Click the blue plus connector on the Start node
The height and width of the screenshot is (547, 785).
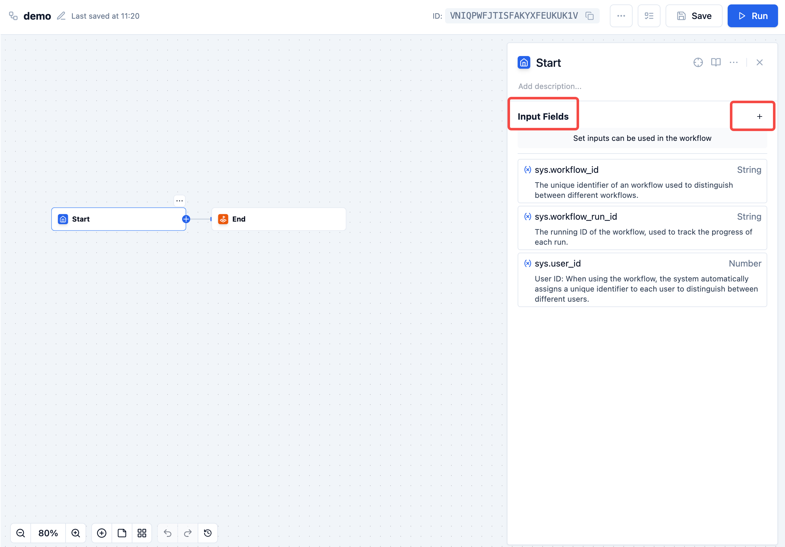tap(186, 219)
